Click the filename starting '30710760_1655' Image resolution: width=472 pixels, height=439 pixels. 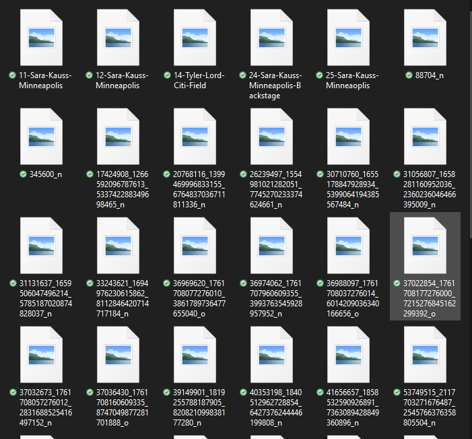pyautogui.click(x=353, y=189)
